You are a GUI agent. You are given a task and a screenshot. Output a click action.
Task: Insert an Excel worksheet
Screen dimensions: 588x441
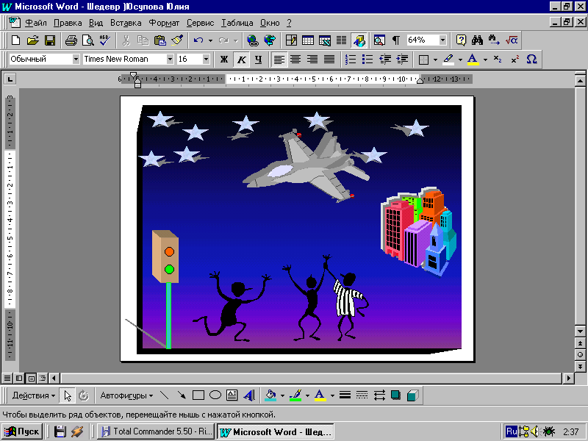[325, 40]
